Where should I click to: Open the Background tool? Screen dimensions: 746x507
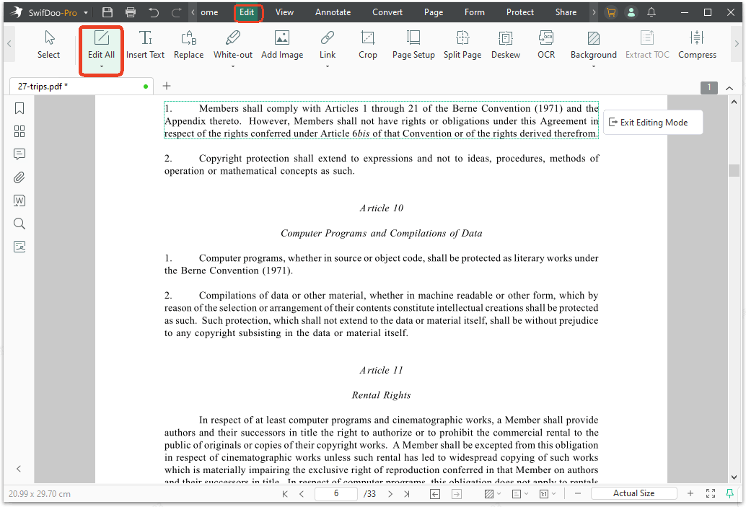tap(593, 45)
